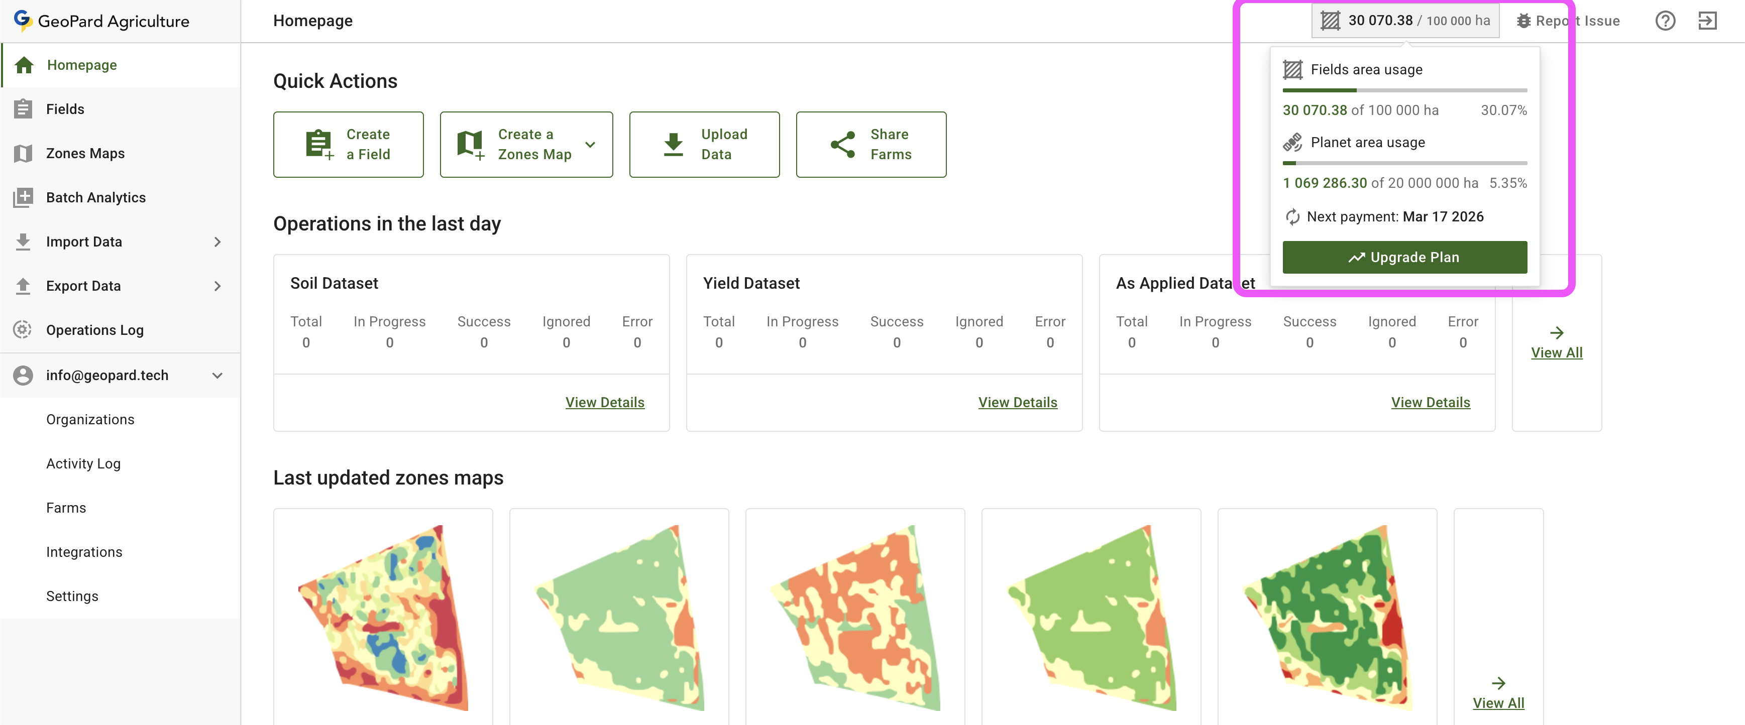
Task: Click the Fields area usage progress bar
Action: click(x=1404, y=90)
